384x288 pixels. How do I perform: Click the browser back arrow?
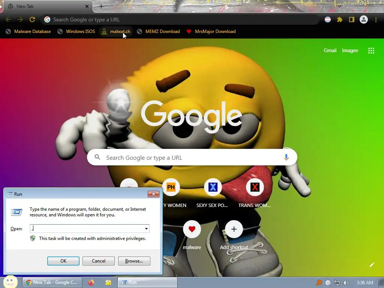[x=8, y=19]
